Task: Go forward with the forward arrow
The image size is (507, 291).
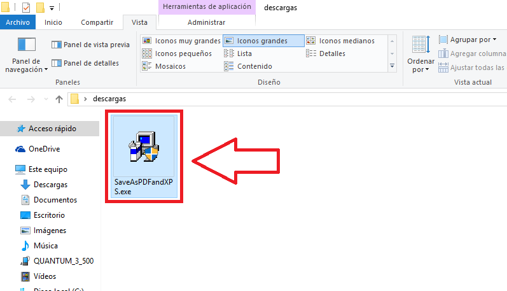Action: 31,99
